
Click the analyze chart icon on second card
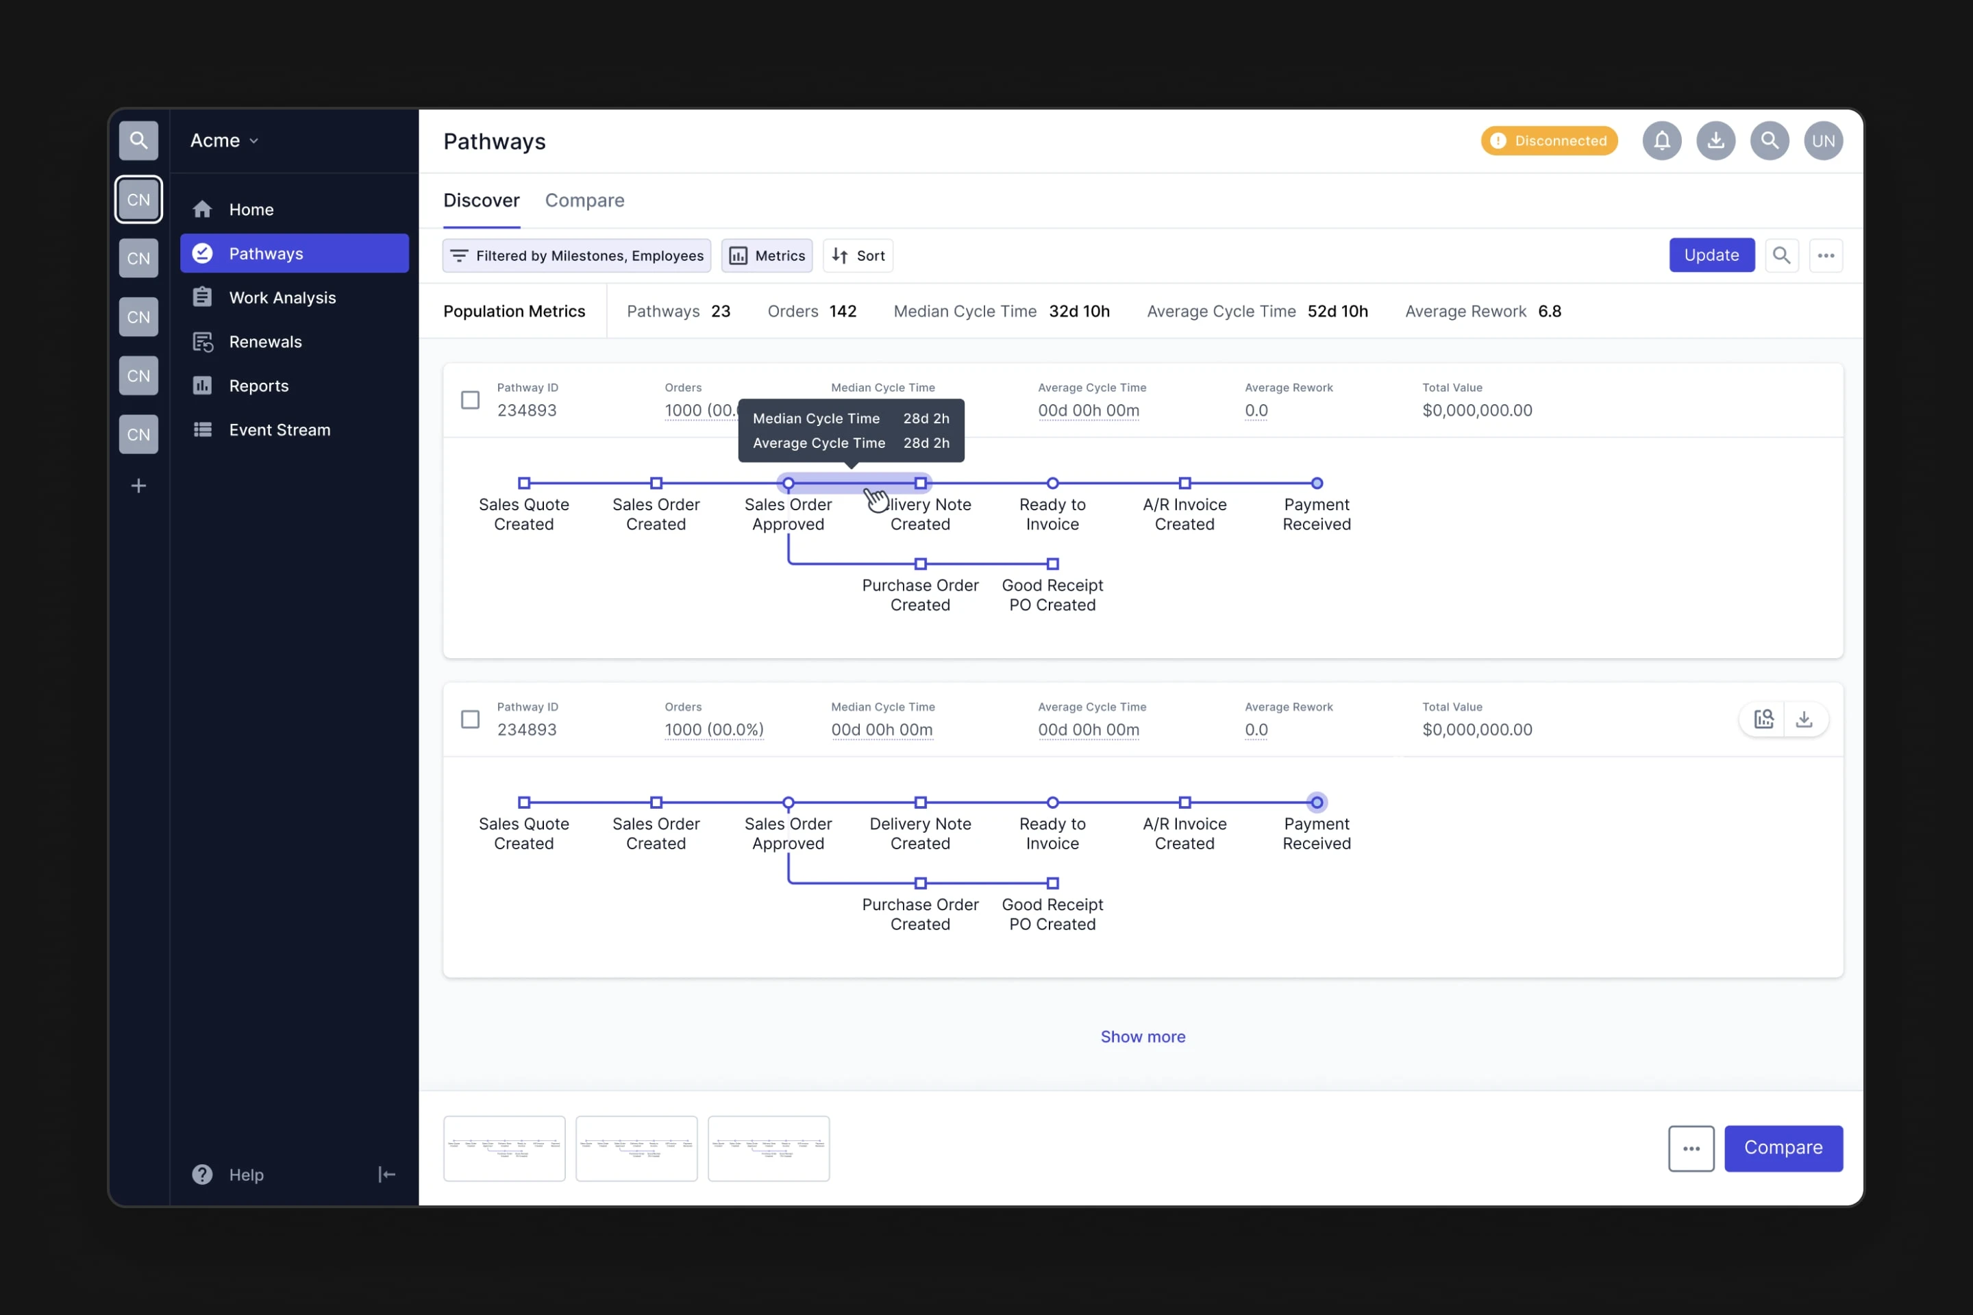coord(1763,718)
